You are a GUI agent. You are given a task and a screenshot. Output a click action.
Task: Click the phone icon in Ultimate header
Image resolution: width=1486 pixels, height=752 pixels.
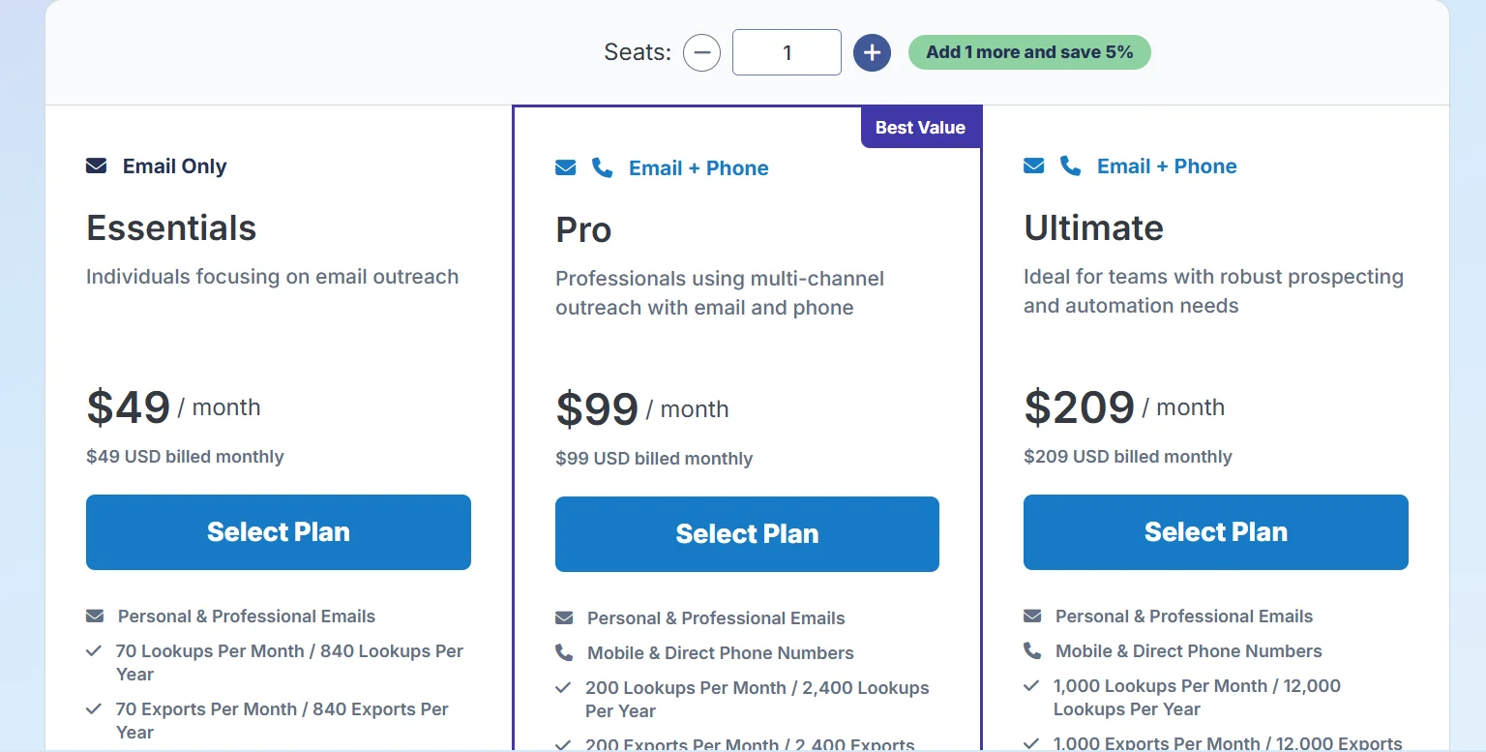coord(1070,166)
